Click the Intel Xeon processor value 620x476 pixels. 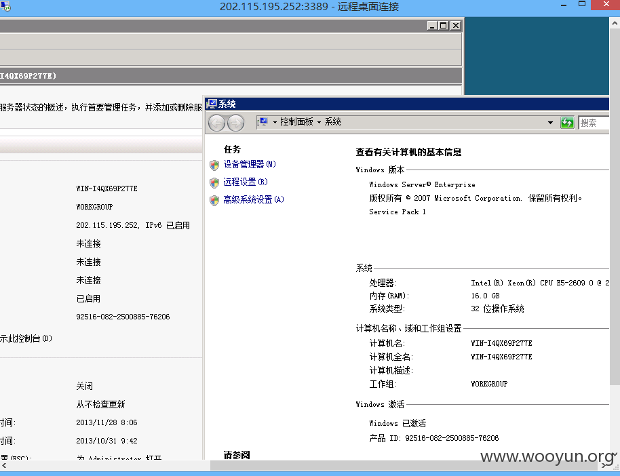pos(540,283)
